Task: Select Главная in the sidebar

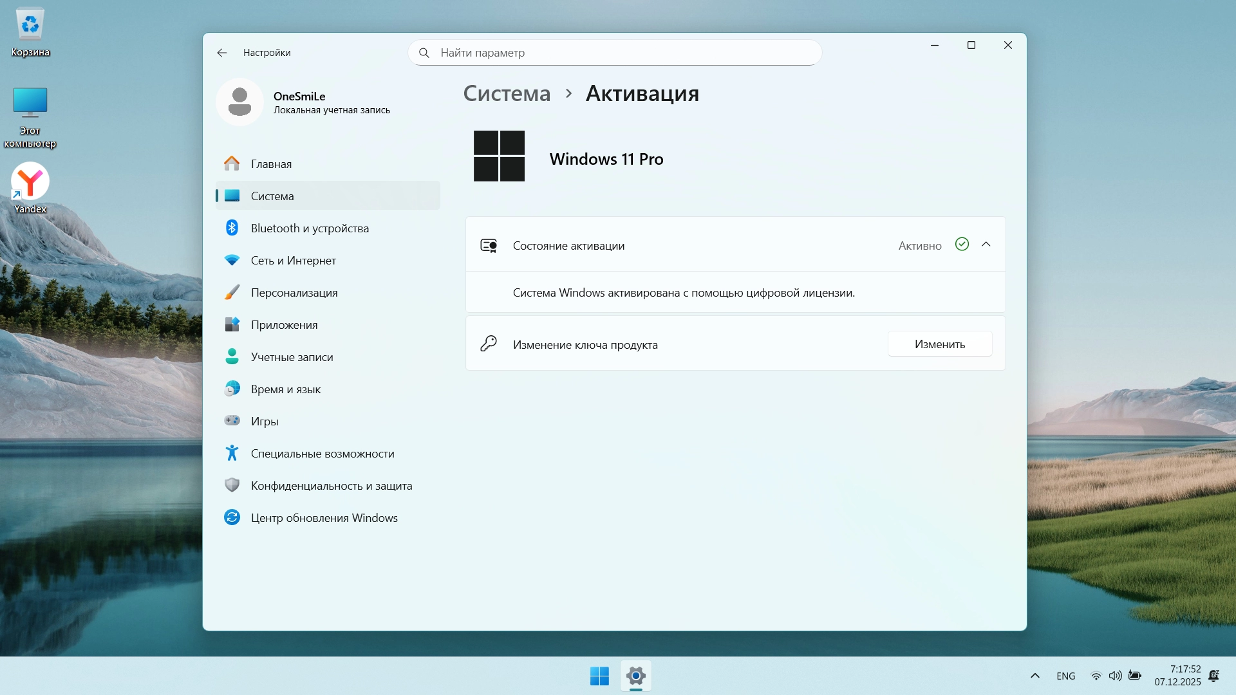Action: point(271,164)
